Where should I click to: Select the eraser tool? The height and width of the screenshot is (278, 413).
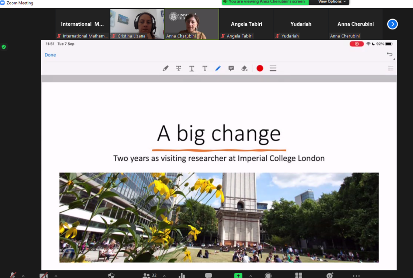tap(244, 68)
